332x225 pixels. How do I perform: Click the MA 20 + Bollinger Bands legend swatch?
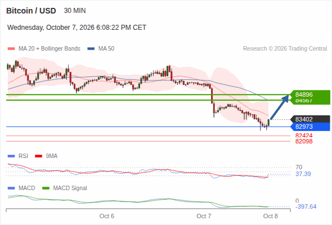coord(11,49)
